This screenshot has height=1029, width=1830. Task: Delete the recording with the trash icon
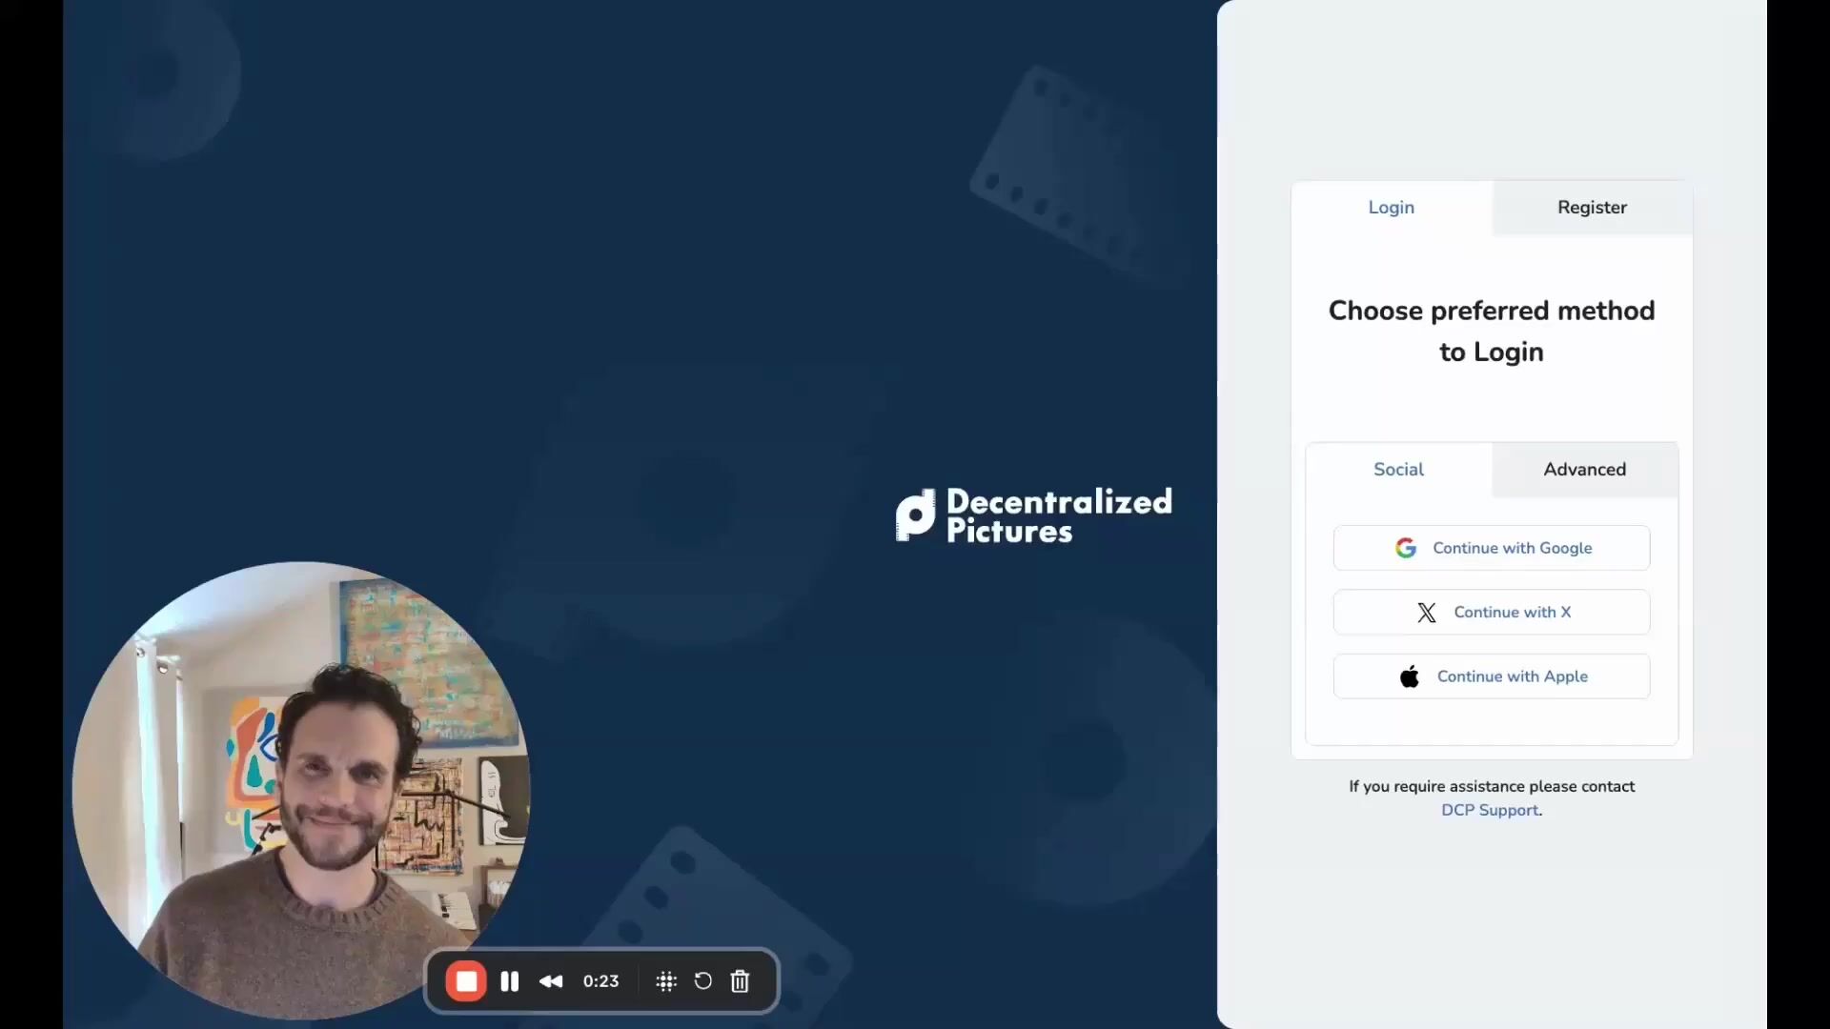[x=740, y=981]
